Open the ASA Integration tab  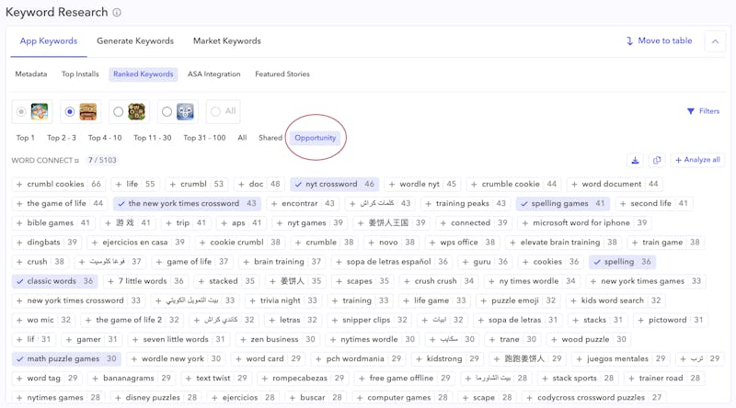(x=213, y=74)
